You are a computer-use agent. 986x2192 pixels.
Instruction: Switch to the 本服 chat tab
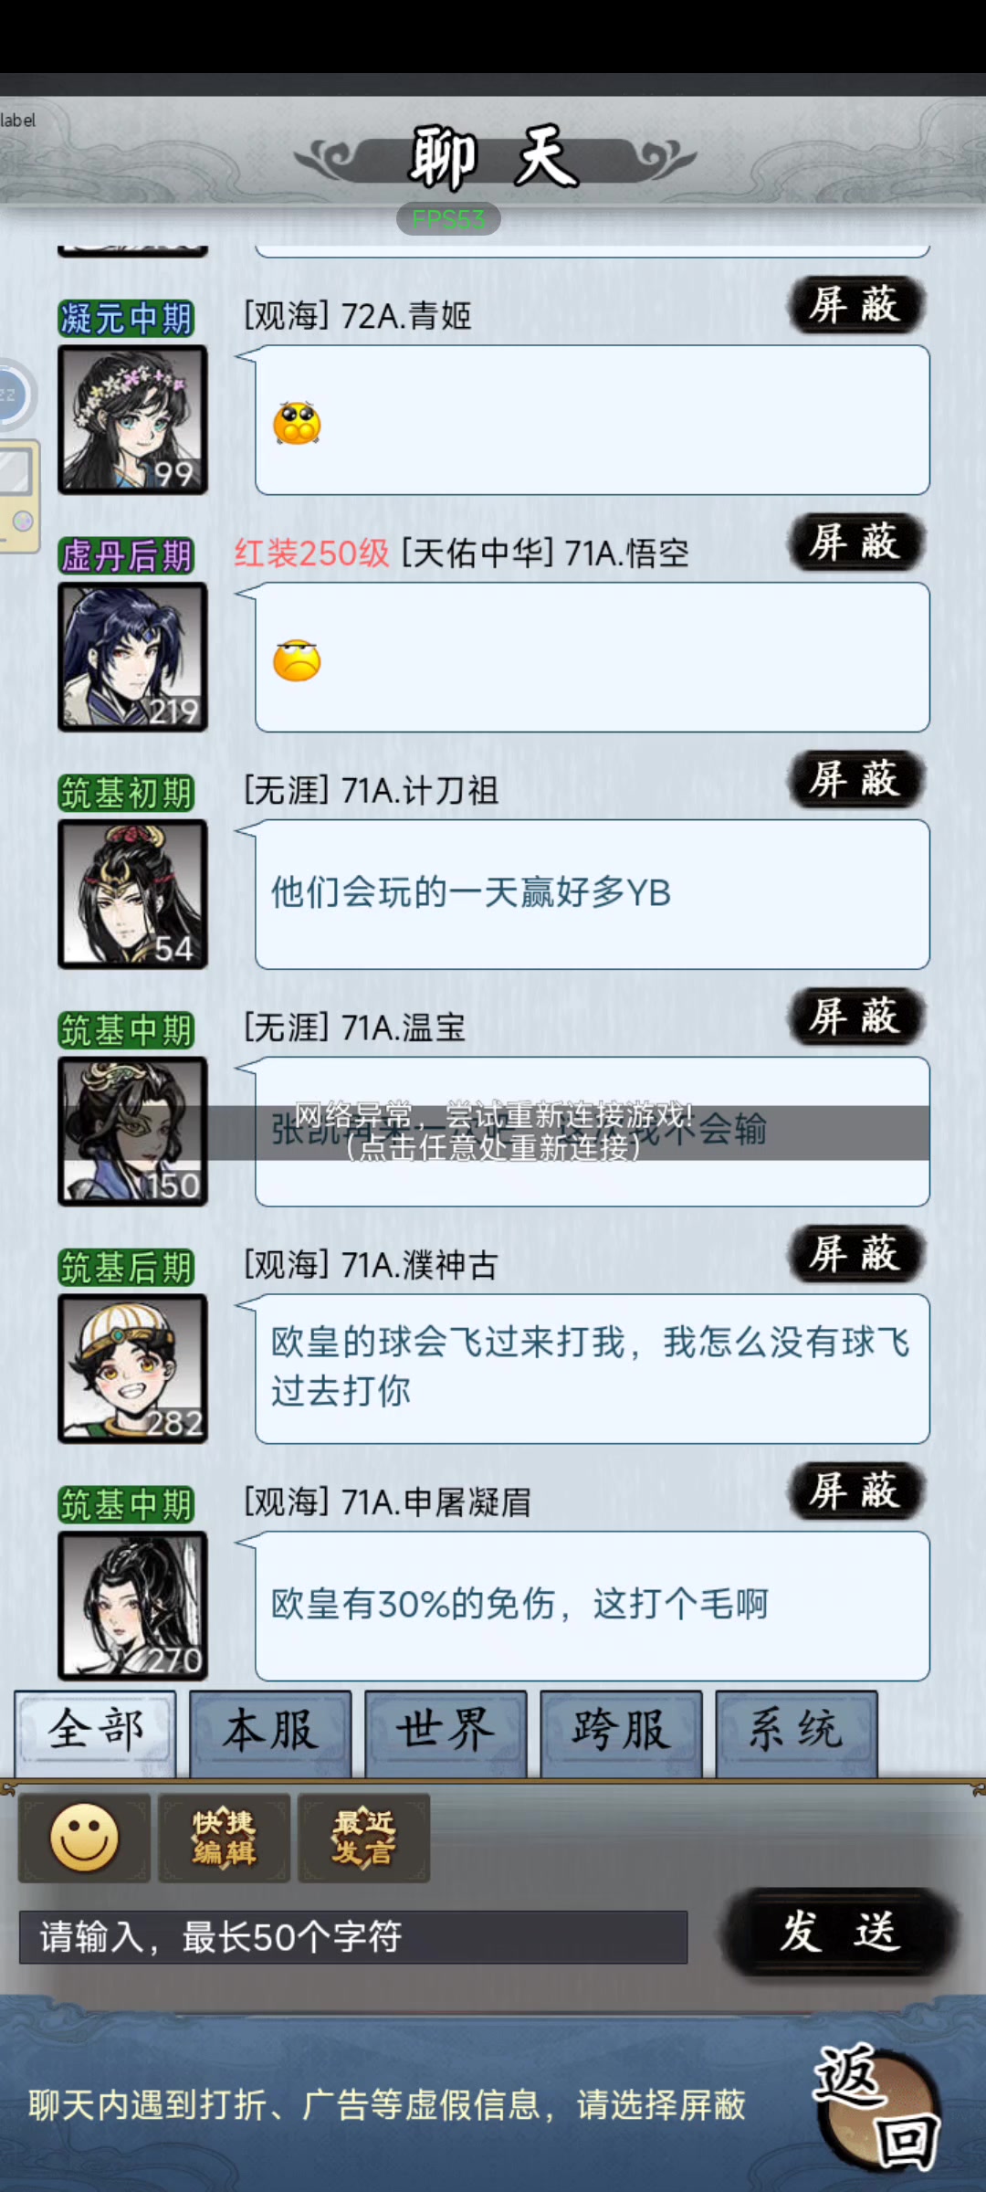271,1733
